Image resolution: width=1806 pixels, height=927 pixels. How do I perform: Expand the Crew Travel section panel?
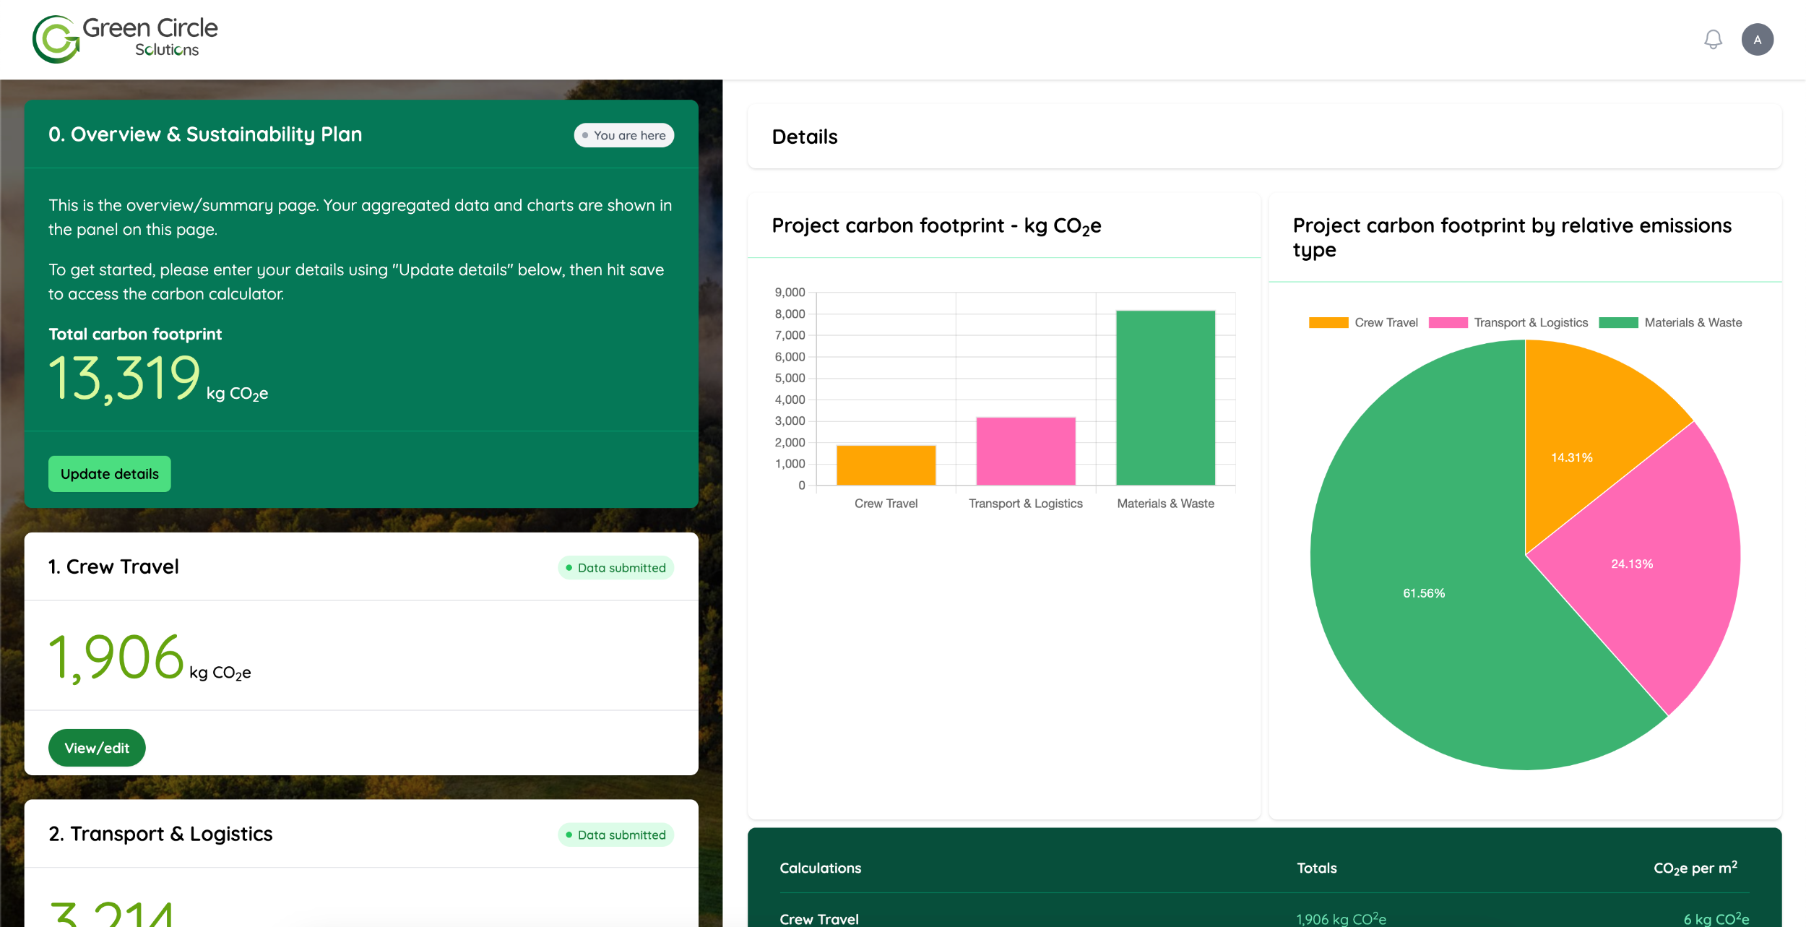click(x=114, y=566)
